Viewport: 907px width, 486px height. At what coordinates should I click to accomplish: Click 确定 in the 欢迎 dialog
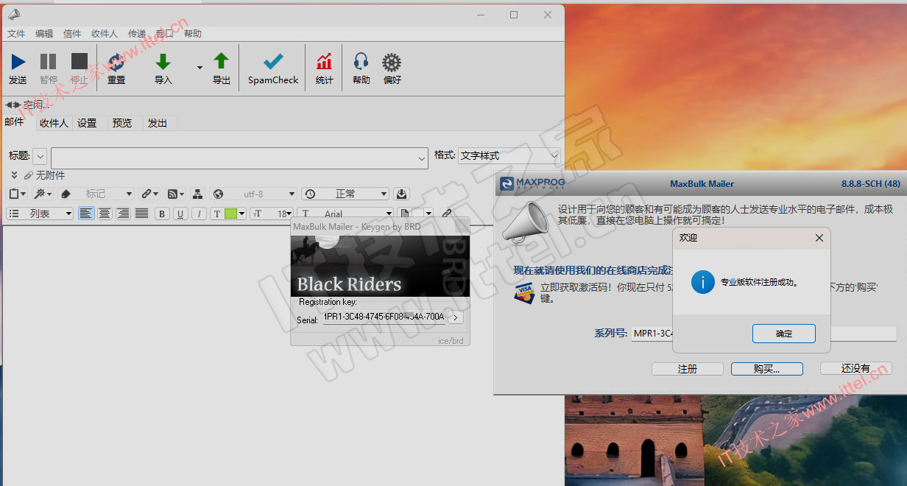pos(784,334)
